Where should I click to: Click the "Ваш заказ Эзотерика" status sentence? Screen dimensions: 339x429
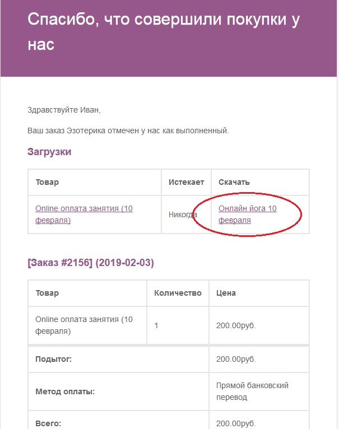[128, 130]
